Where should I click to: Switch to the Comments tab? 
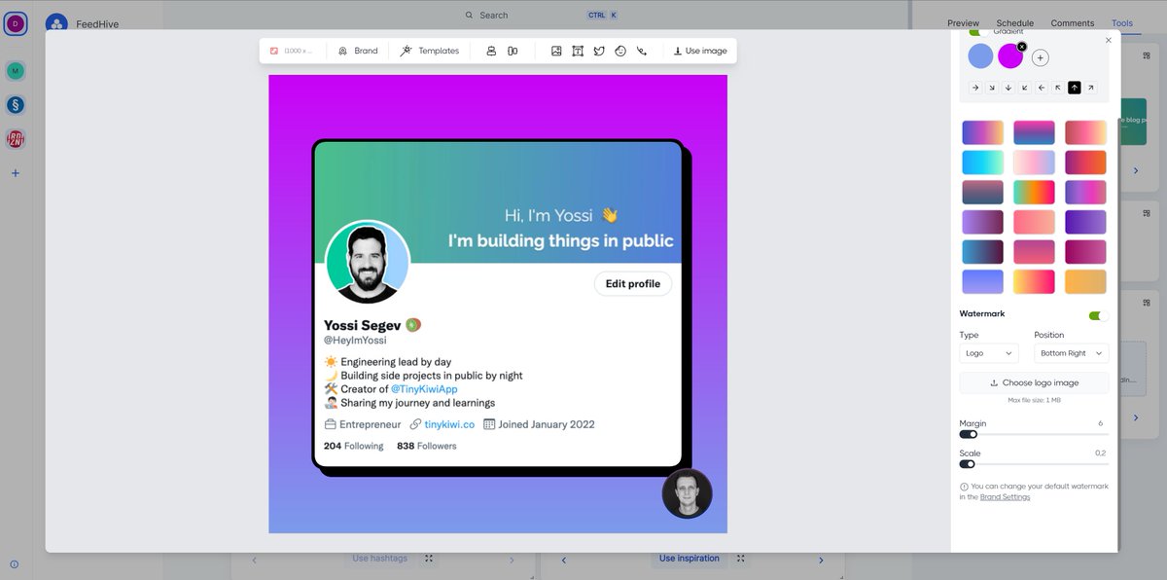pos(1072,23)
